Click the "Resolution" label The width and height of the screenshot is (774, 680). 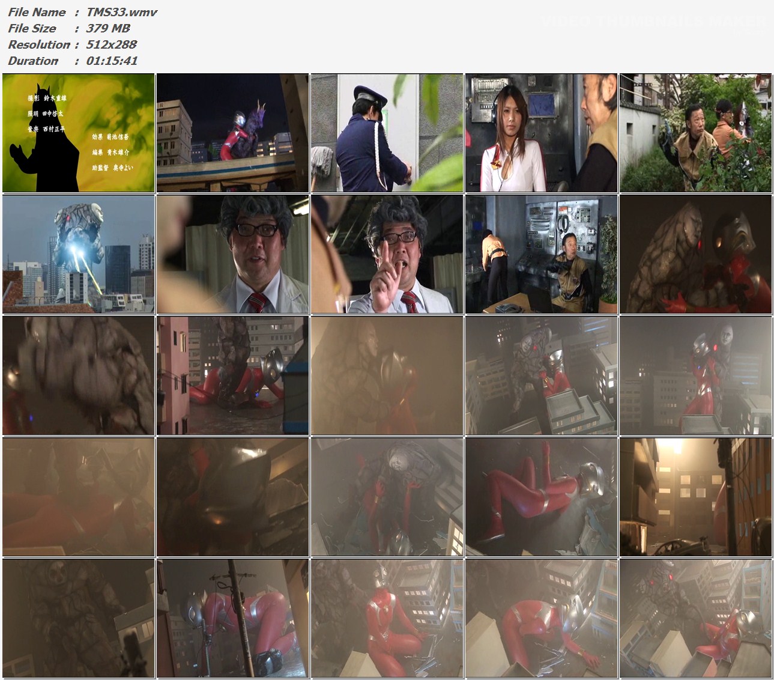pyautogui.click(x=39, y=44)
